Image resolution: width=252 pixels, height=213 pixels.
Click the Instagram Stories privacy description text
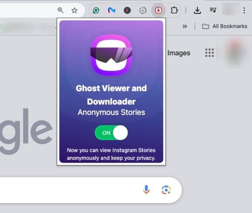(x=111, y=154)
